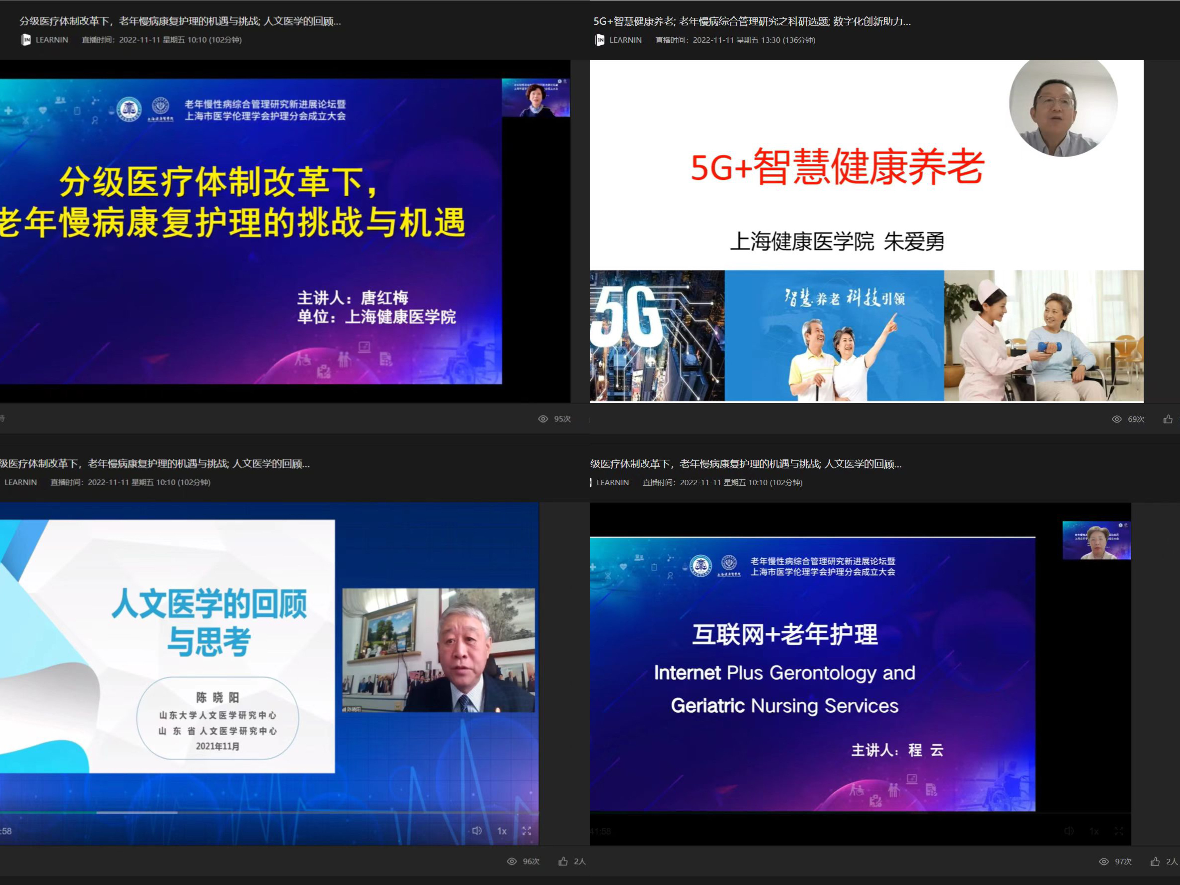Like the video with 96次 views
Image resolution: width=1180 pixels, height=885 pixels.
563,861
